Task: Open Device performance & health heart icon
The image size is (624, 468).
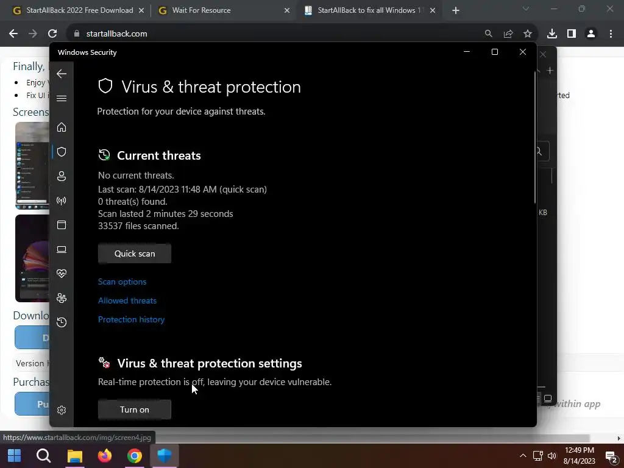Action: 62,274
